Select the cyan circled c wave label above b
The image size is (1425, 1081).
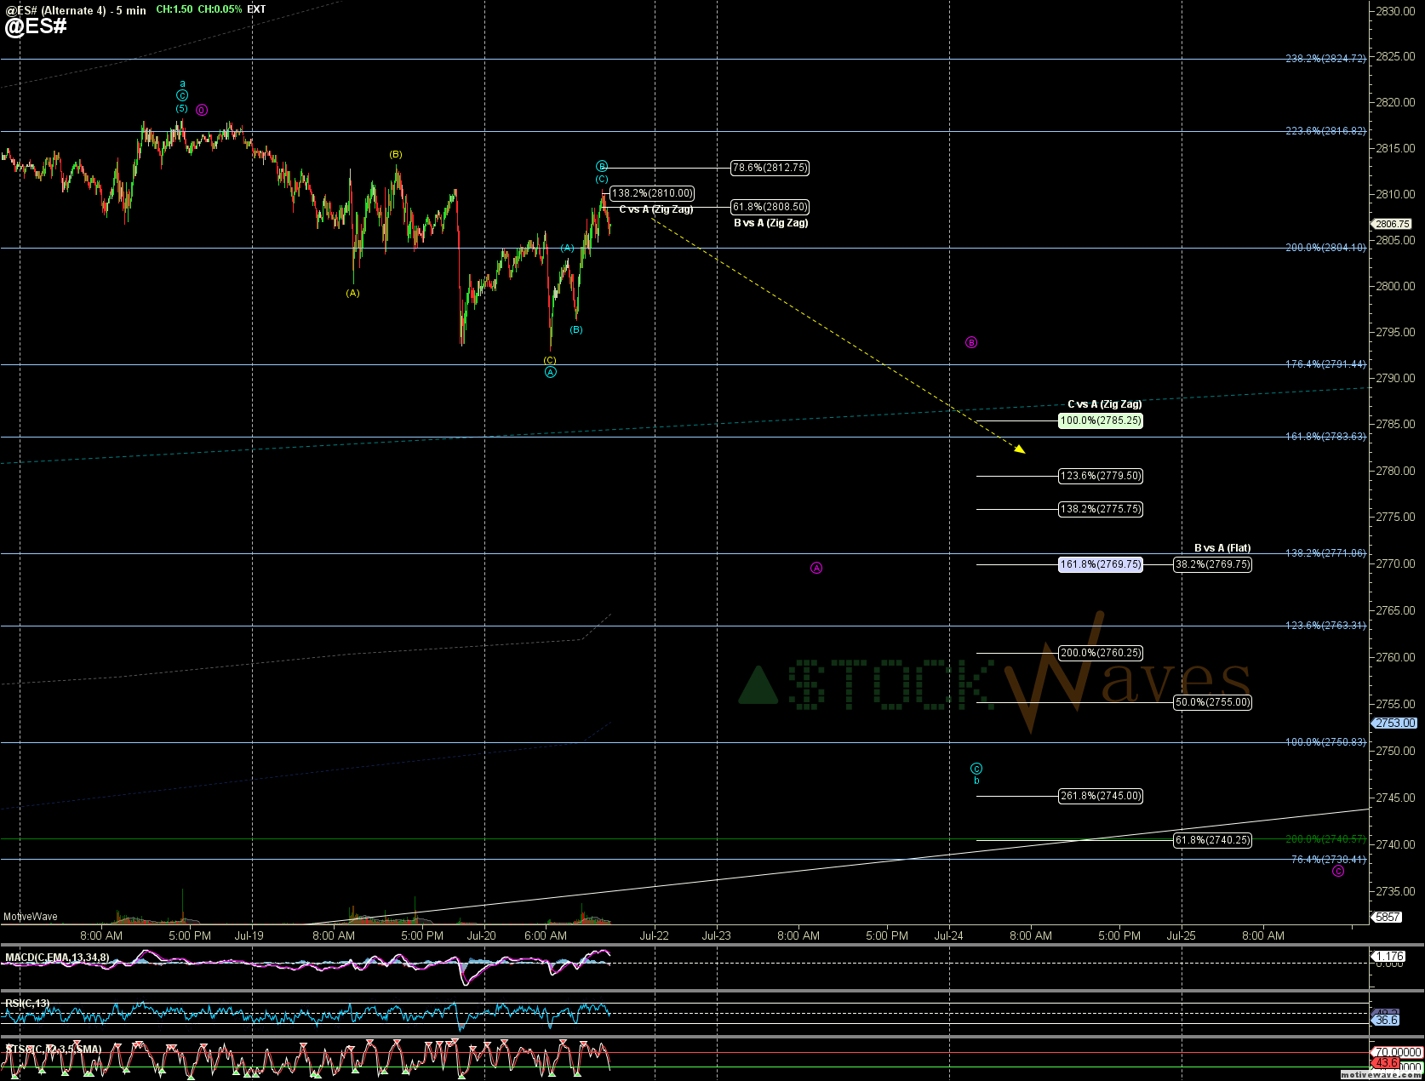[976, 769]
